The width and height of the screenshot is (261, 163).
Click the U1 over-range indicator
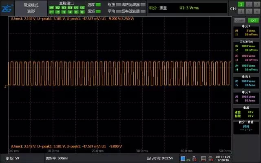52,7
